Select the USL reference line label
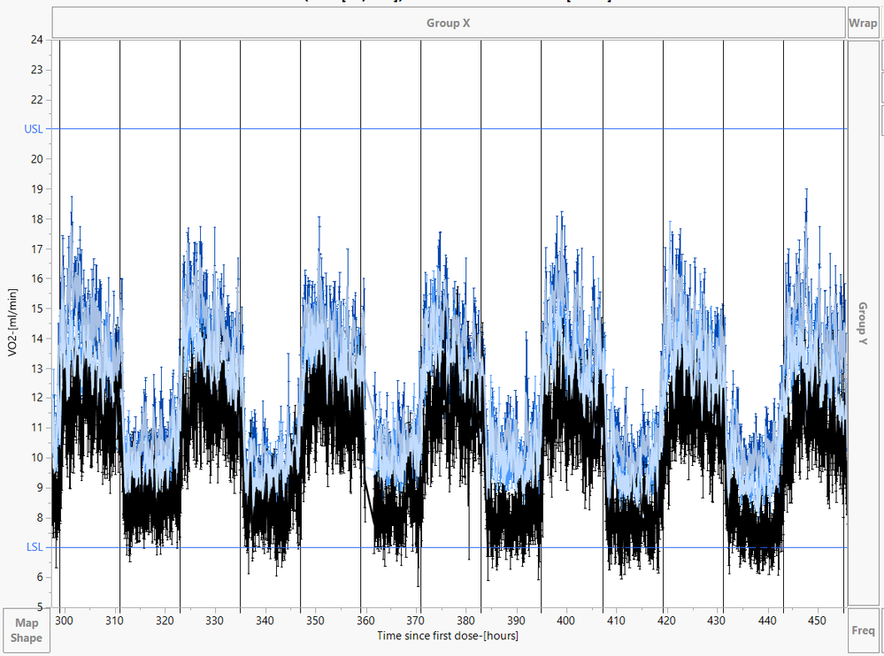Screen dimensions: 884x656 click(x=33, y=129)
